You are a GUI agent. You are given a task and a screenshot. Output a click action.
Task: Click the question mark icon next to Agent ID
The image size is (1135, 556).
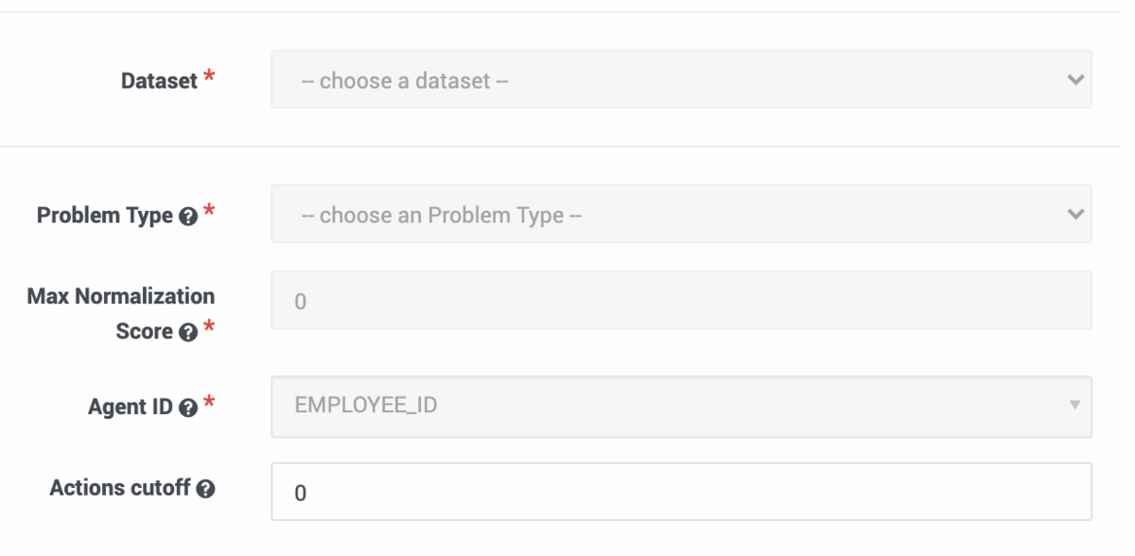[x=188, y=408]
